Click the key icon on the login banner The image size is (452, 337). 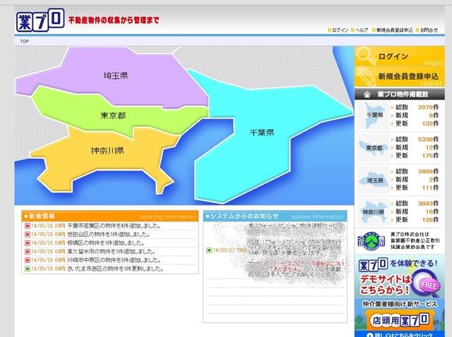(x=366, y=55)
